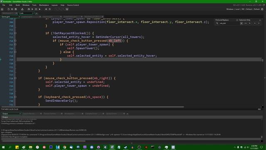Viewport: 266px width, 150px height.
Task: Open Sticky Notes from taskbar
Action: point(17,147)
